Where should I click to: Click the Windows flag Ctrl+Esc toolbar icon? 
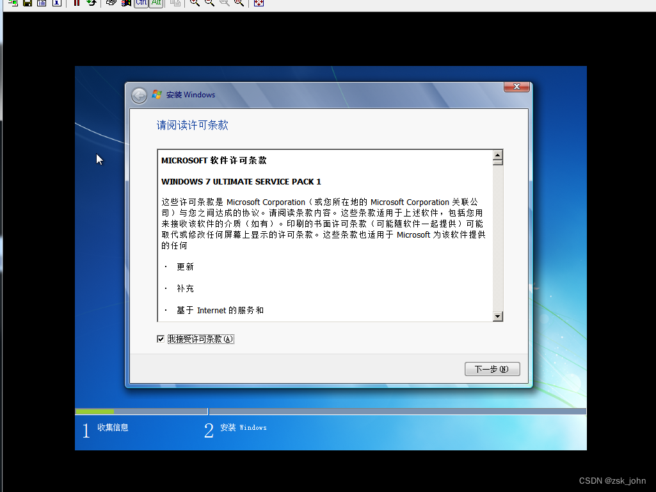[x=126, y=3]
